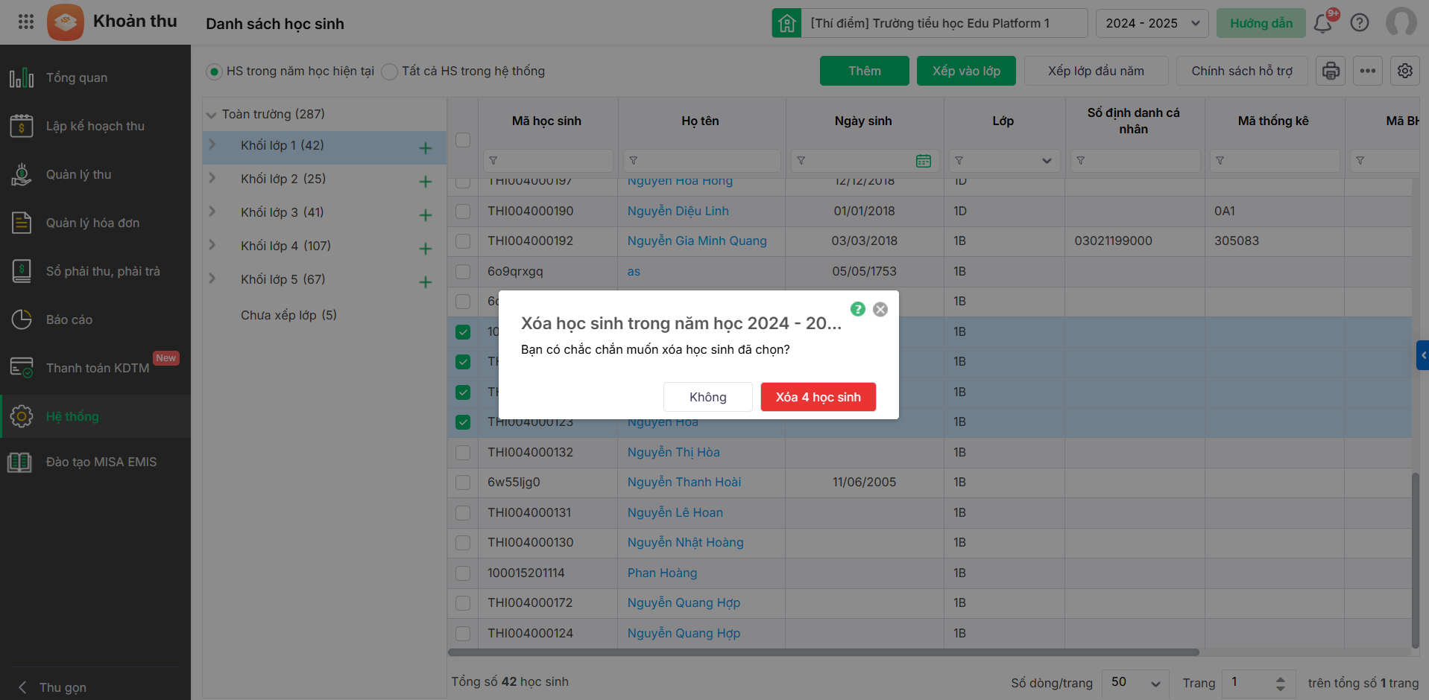Open the settings gear above the table
Viewport: 1429px width, 700px height.
click(1404, 71)
